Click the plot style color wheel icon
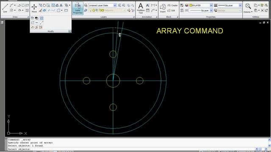 pos(216,10)
